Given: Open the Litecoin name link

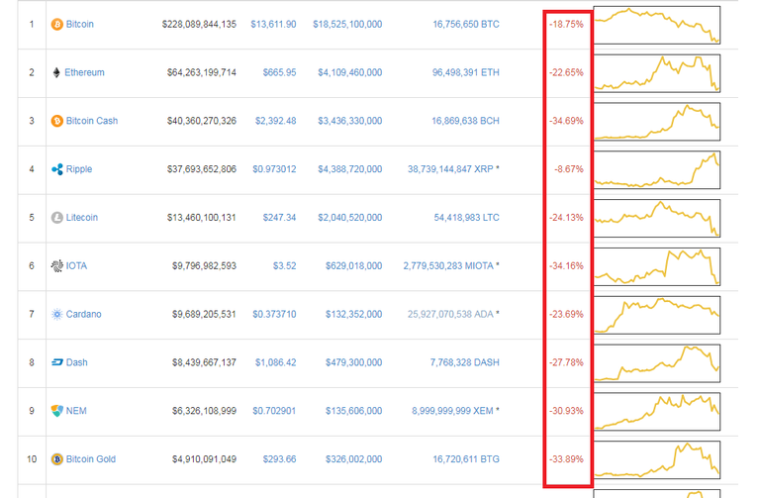Looking at the screenshot, I should point(82,218).
